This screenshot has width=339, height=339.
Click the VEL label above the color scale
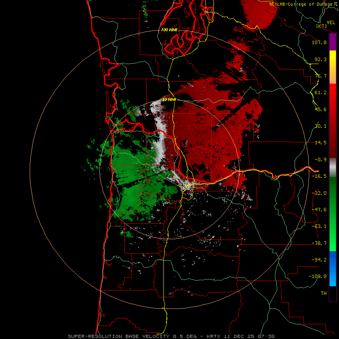tap(331, 23)
